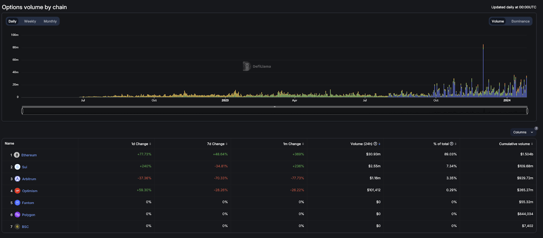Open the Sui chain link
This screenshot has width=543, height=238.
(x=24, y=167)
